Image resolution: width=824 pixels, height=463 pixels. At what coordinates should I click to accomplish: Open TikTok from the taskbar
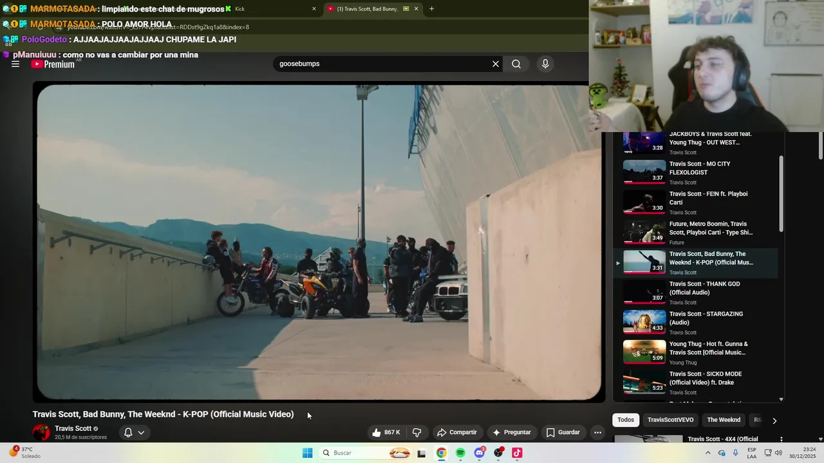(x=517, y=453)
